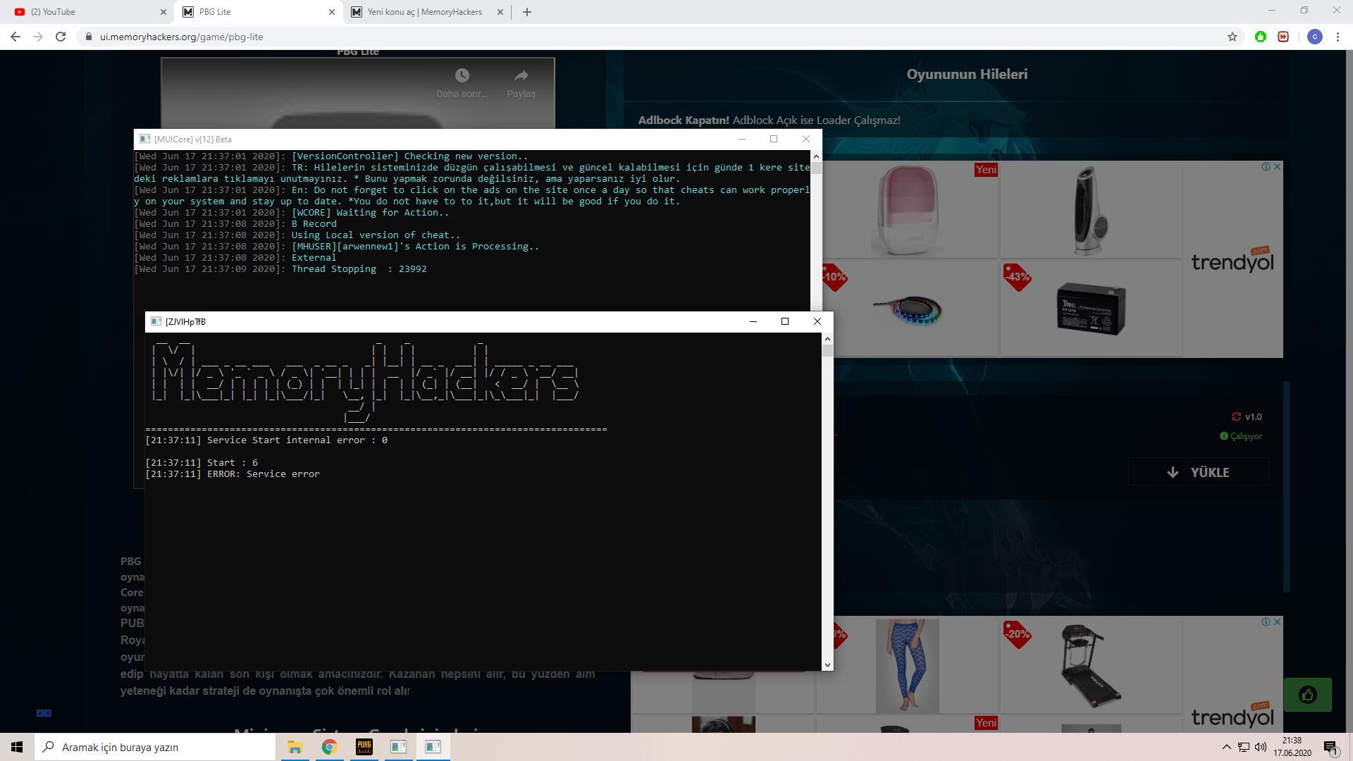Click the 'Thread Stopping : 23992' log line
The image size is (1353, 761).
click(280, 269)
